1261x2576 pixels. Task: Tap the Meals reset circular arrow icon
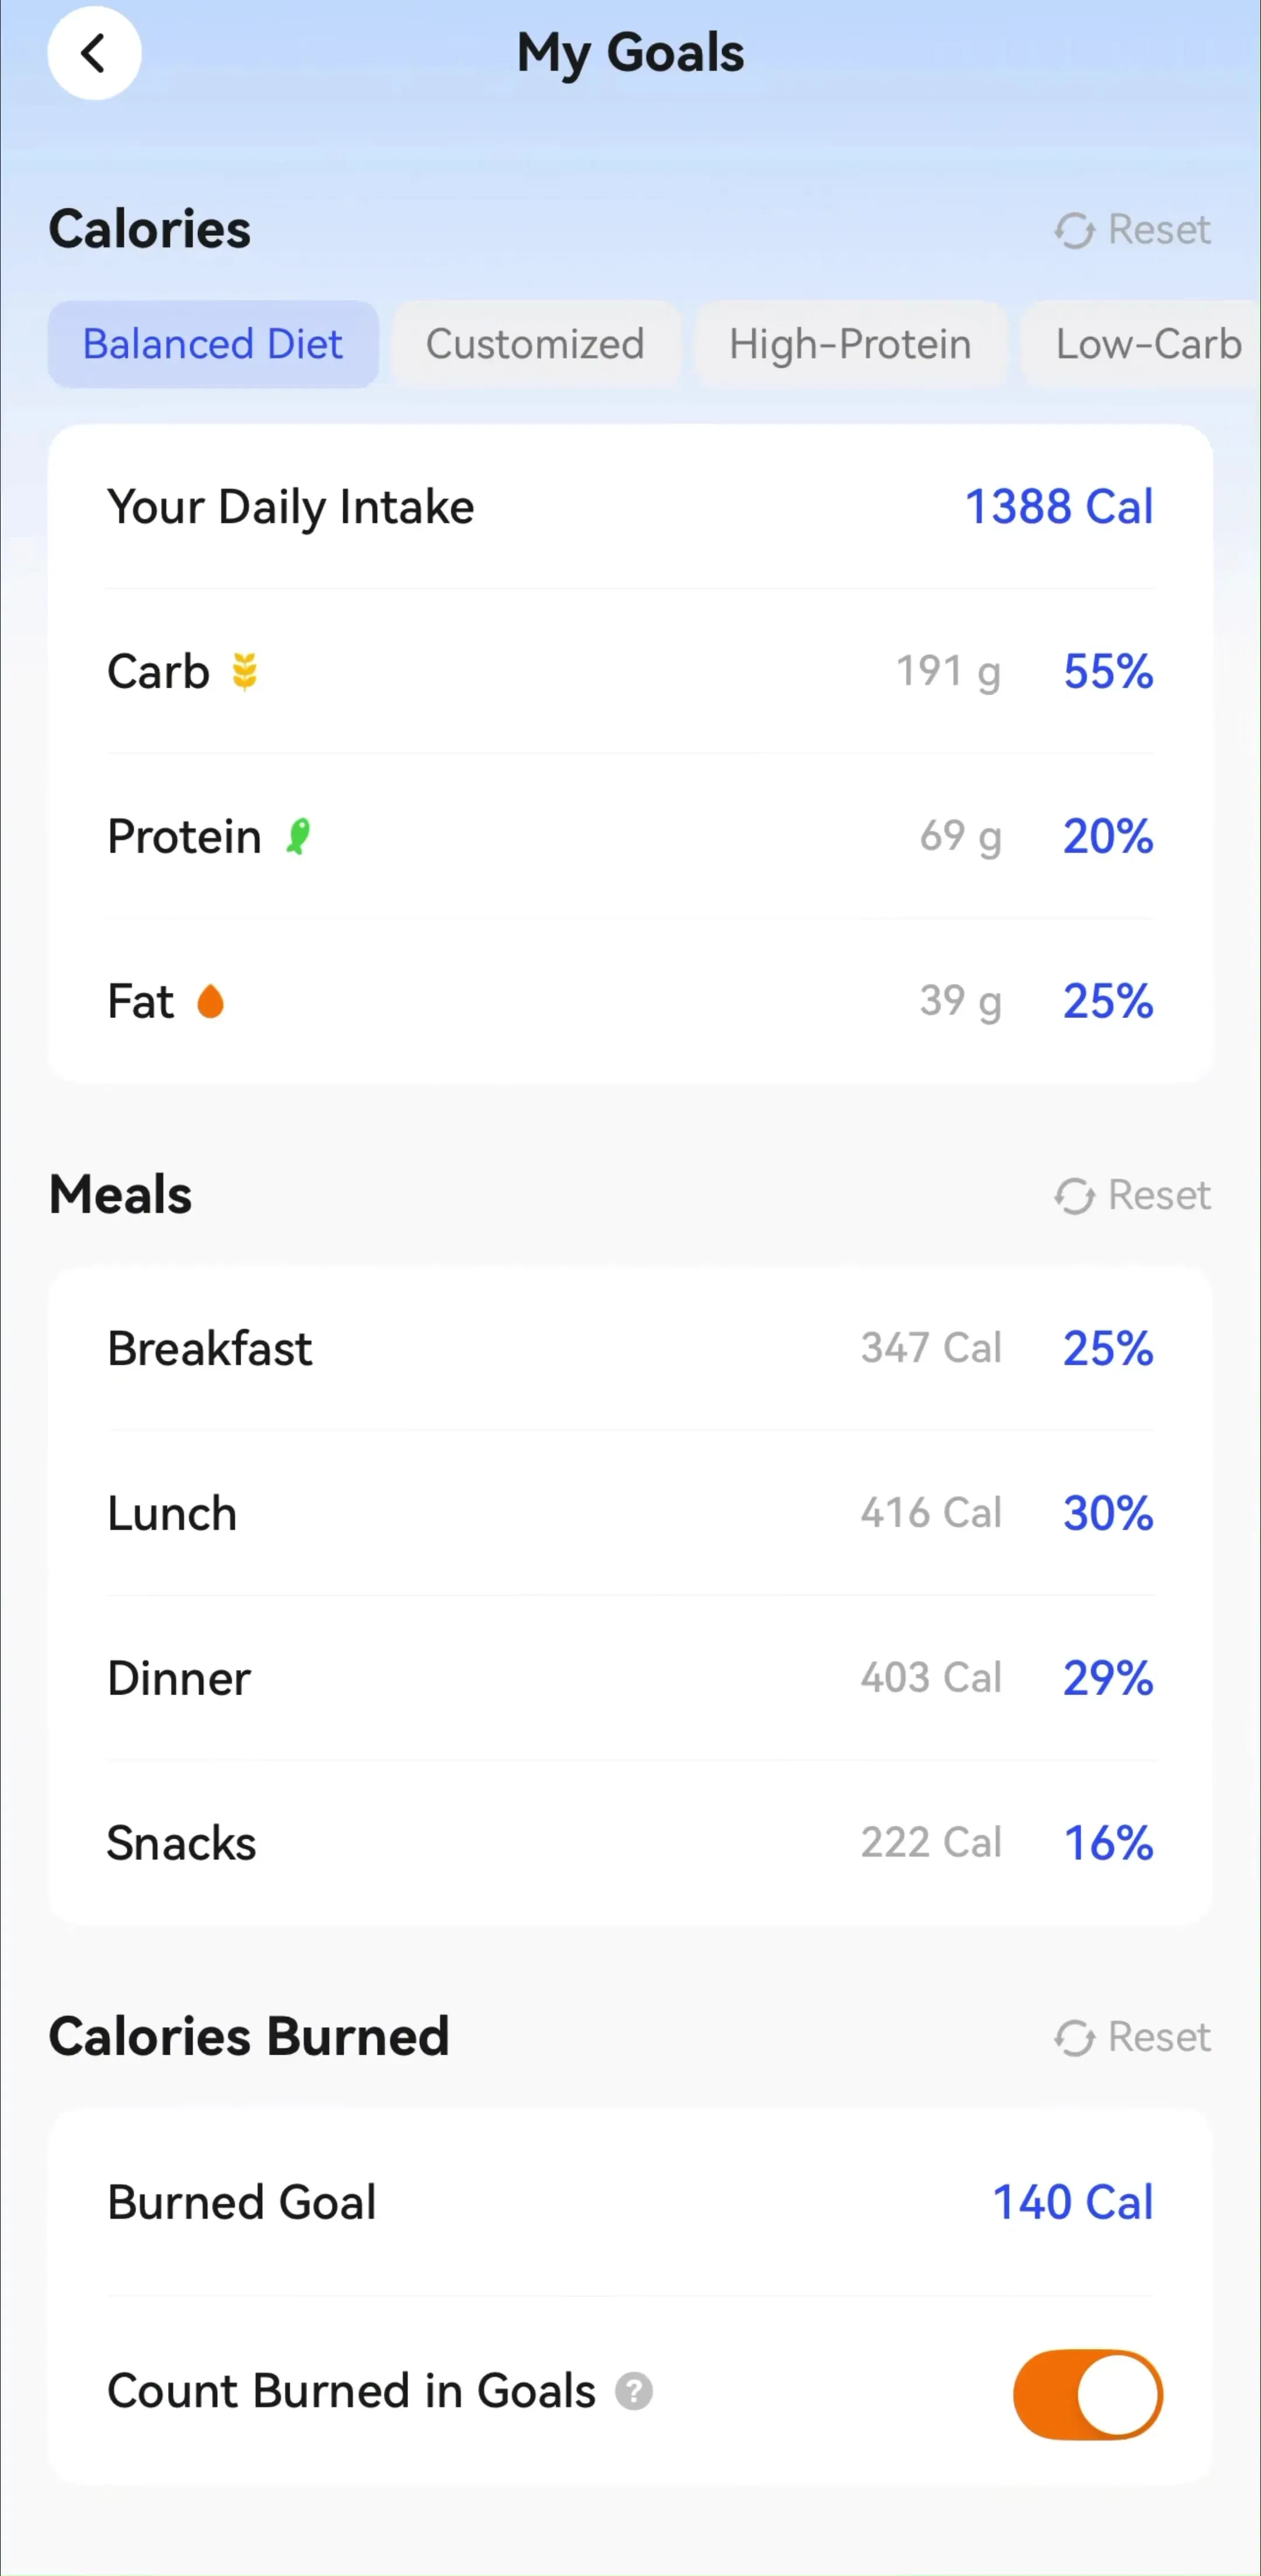point(1074,1196)
